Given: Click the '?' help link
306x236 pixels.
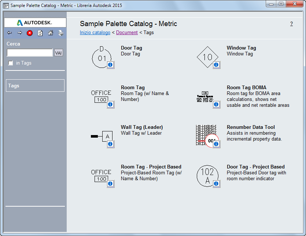Looking at the screenshot, I should pos(291,23).
